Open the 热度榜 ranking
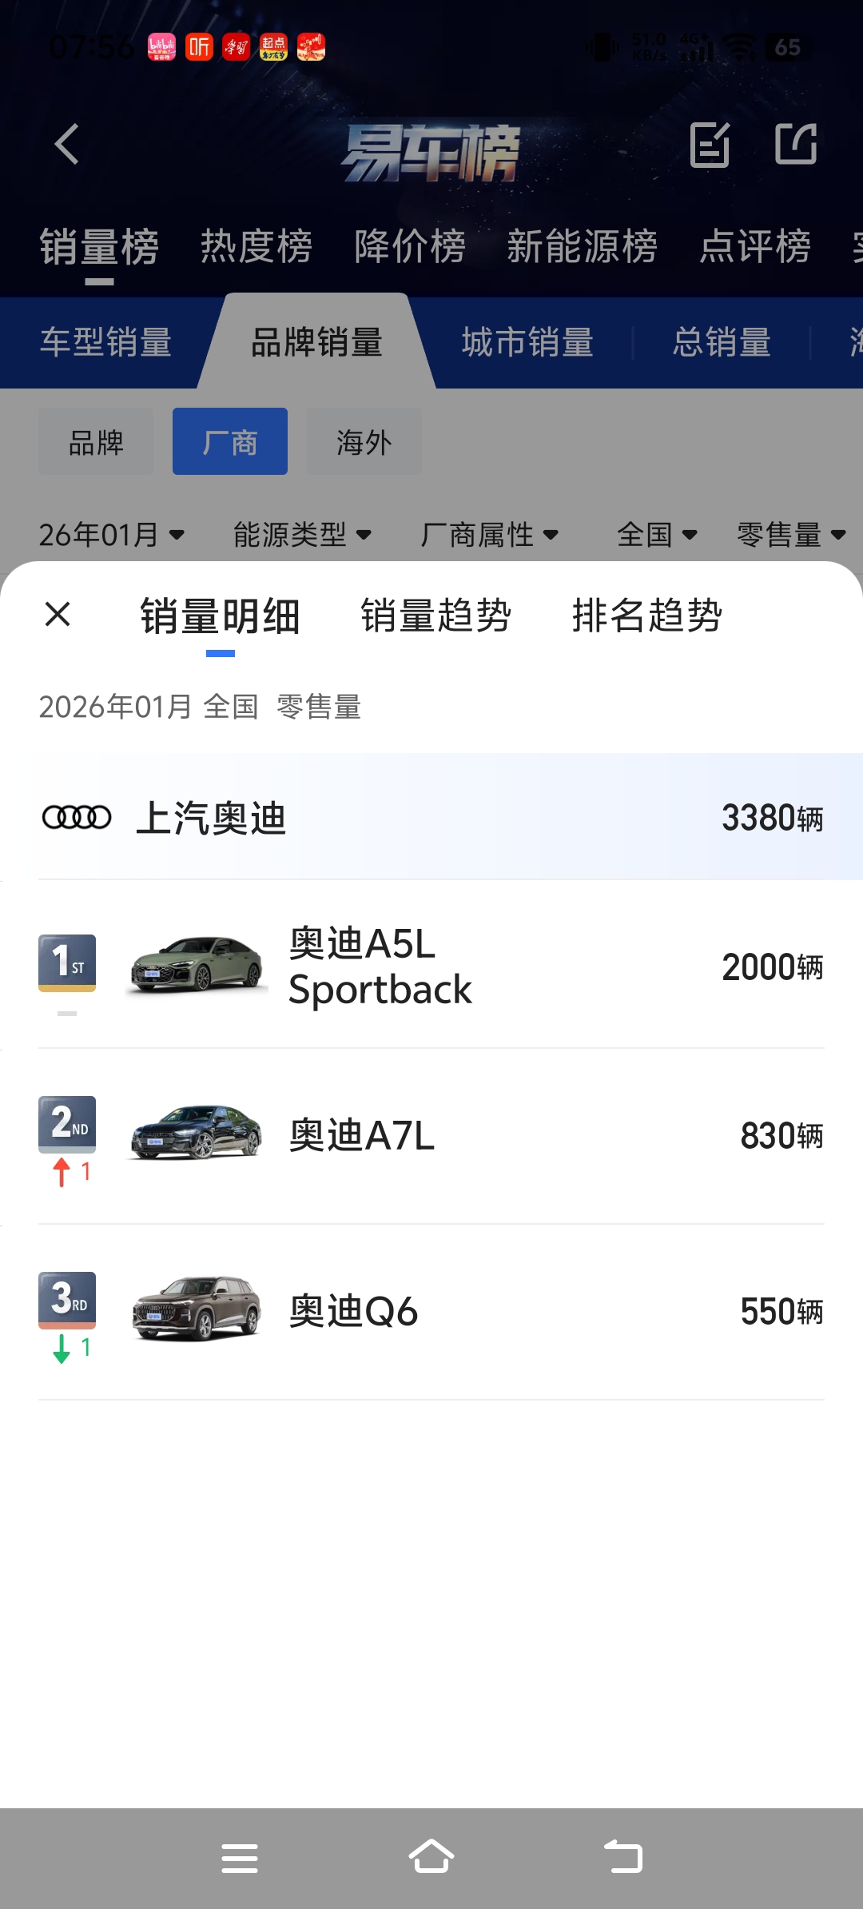 coord(257,246)
